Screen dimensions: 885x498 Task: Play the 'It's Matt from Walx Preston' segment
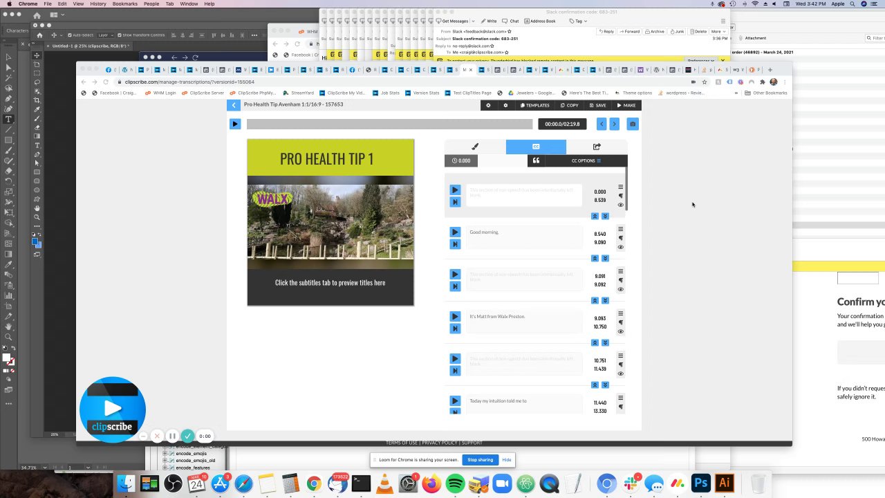(x=455, y=316)
